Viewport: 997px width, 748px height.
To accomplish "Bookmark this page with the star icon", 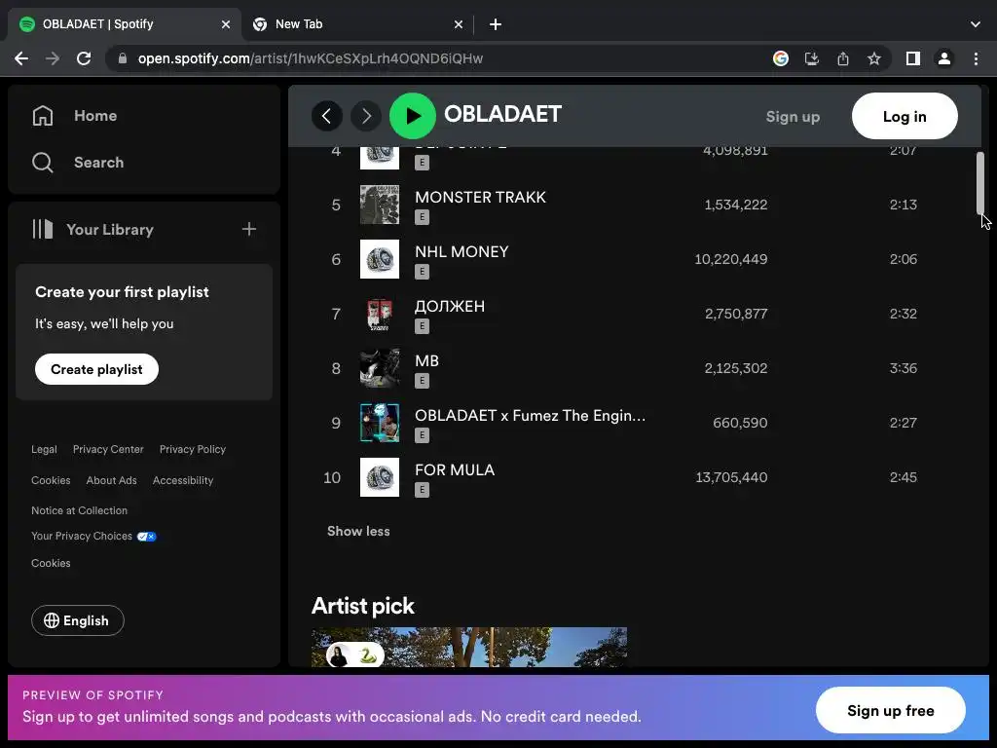I will tap(874, 58).
